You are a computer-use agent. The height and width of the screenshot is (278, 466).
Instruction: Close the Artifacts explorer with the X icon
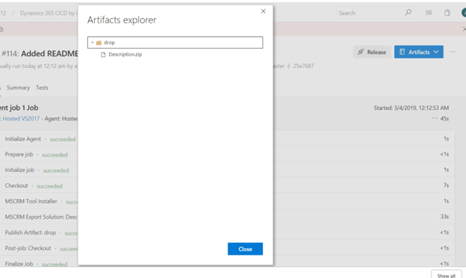click(x=263, y=11)
